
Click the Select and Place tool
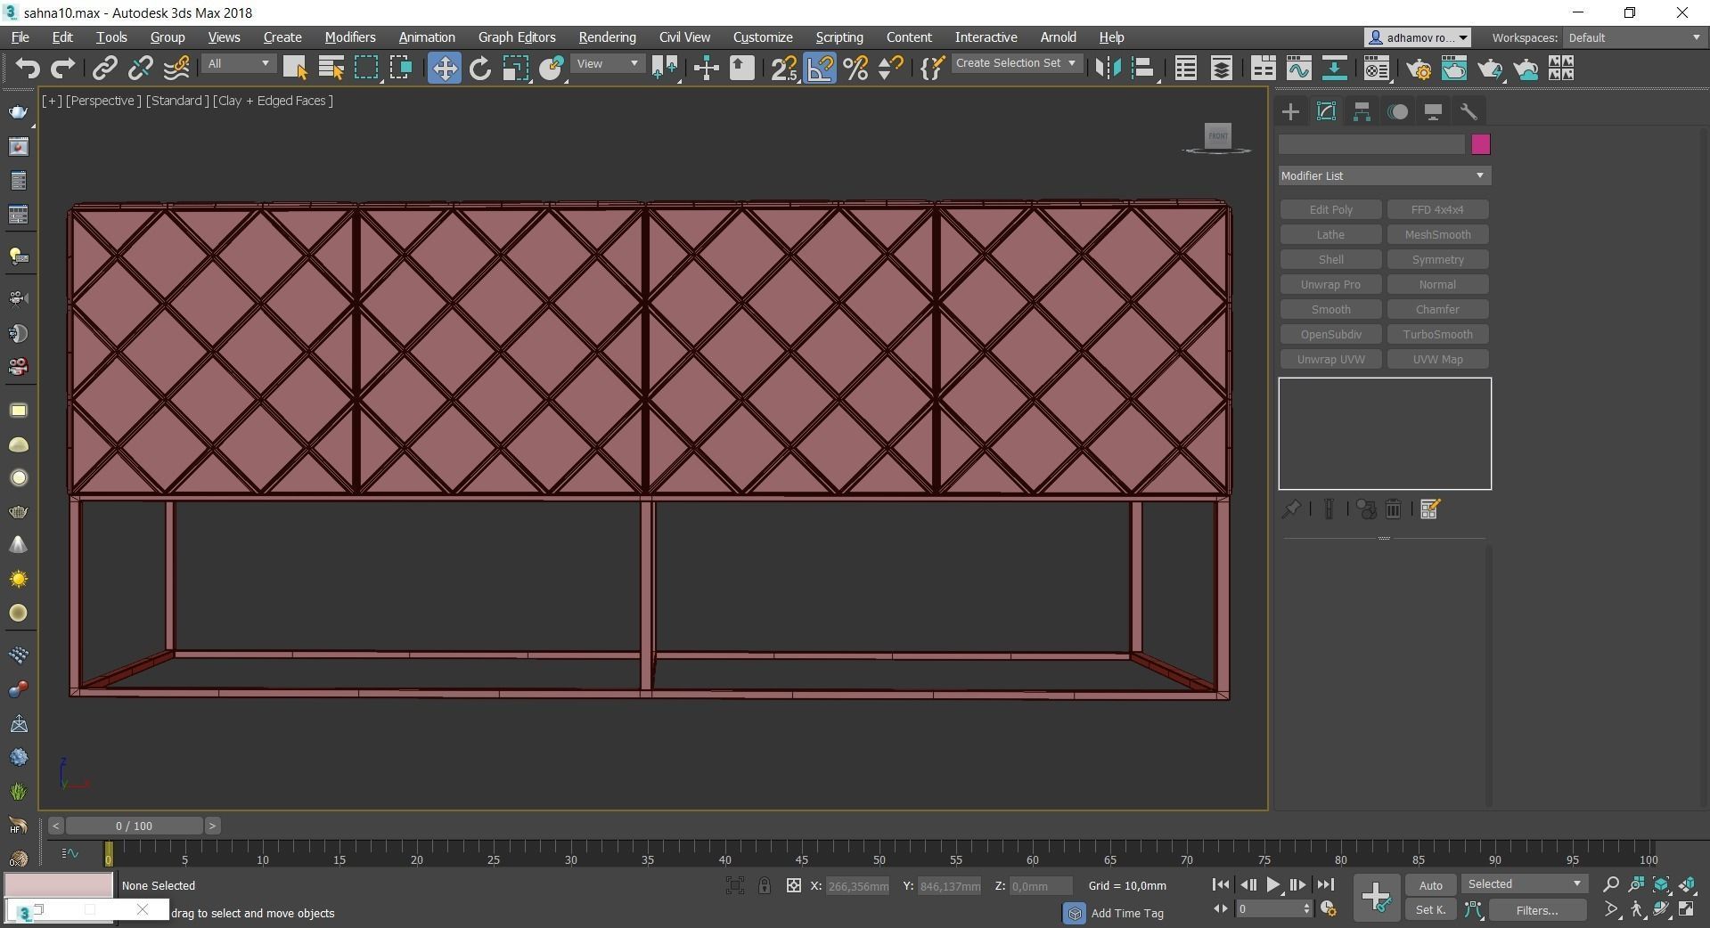click(552, 69)
